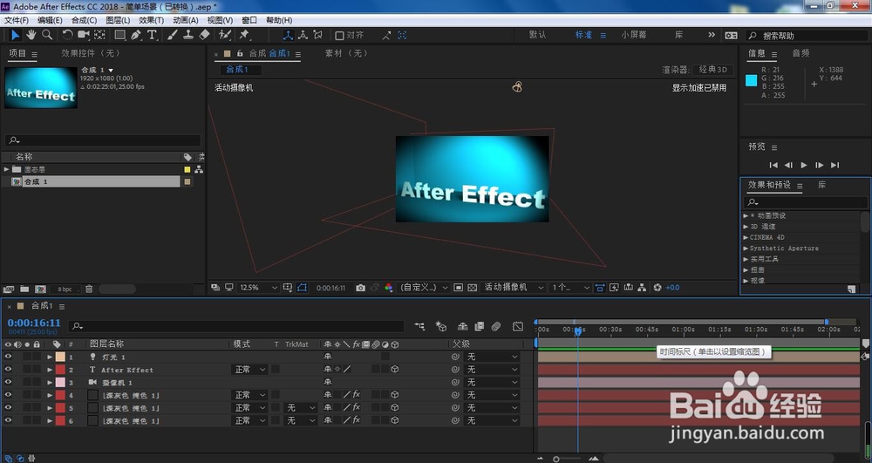
Task: Create a new folder in Project panel
Action: point(24,289)
